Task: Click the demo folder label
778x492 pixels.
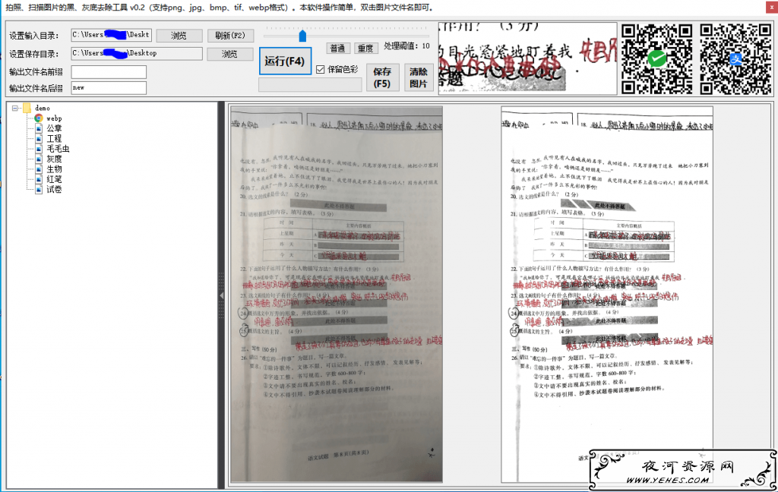Action: (43, 108)
